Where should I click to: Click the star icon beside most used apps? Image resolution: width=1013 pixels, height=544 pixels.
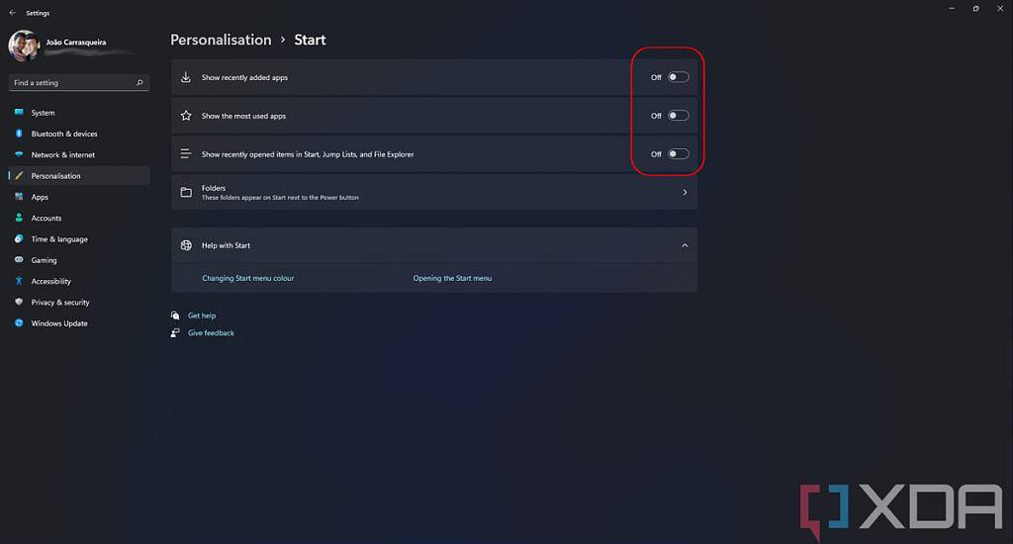186,116
